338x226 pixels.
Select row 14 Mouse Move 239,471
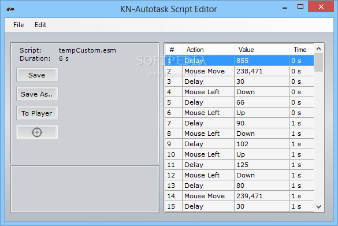coord(239,196)
